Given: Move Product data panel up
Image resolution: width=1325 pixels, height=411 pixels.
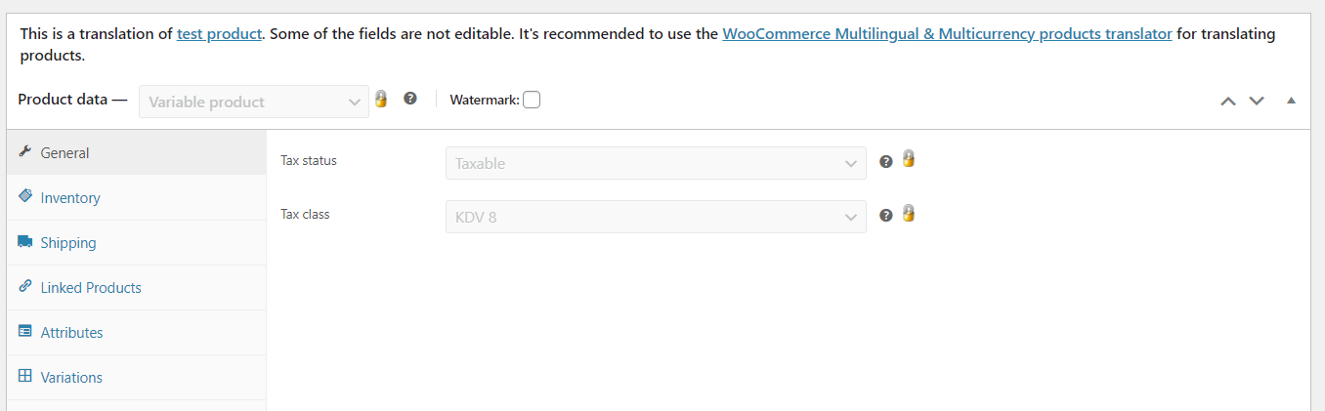Looking at the screenshot, I should click(1228, 101).
